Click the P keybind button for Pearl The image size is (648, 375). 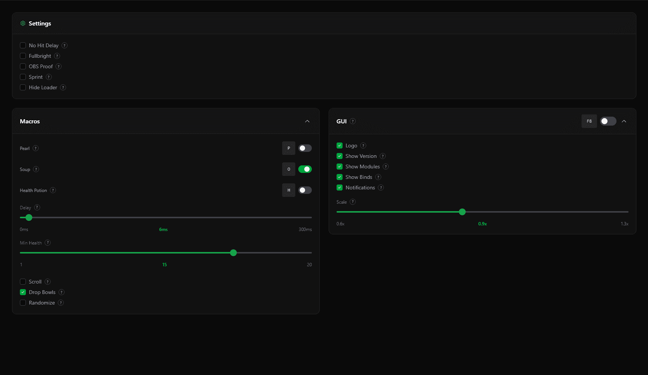pyautogui.click(x=289, y=148)
